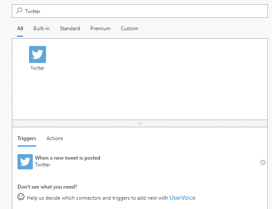Viewport: 272px width, 209px height.
Task: Select the All connectors tab
Action: pyautogui.click(x=20, y=29)
